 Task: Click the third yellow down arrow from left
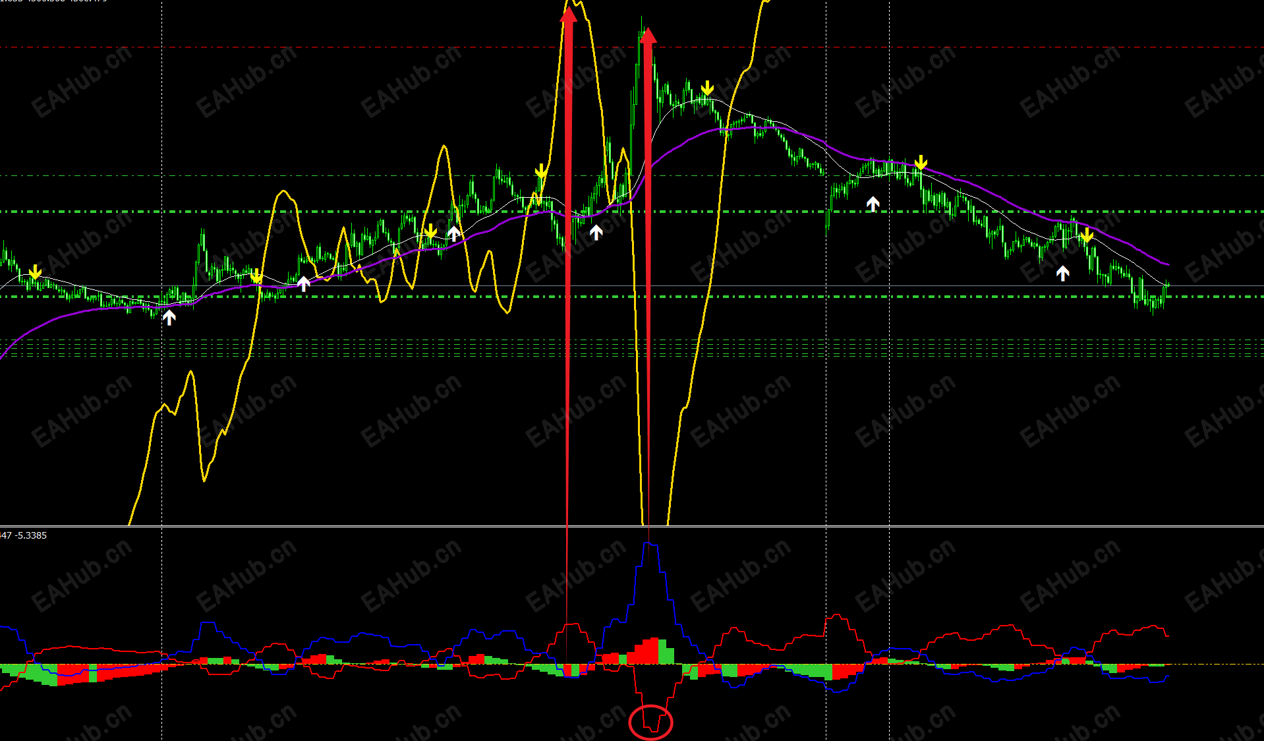click(x=430, y=231)
